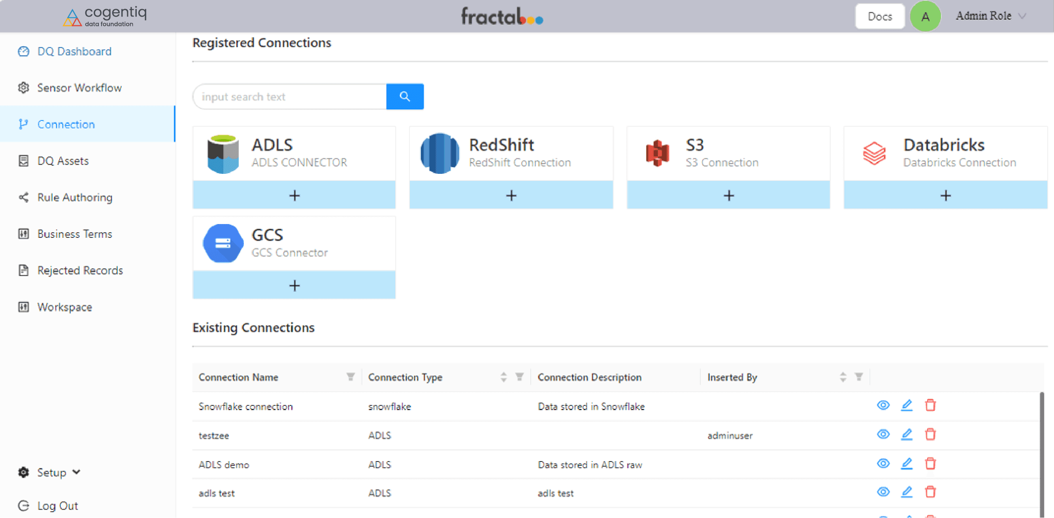
Task: Edit the ADLS demo connection
Action: coord(907,464)
